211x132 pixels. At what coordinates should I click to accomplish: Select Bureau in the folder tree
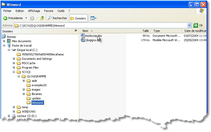(x=11, y=37)
